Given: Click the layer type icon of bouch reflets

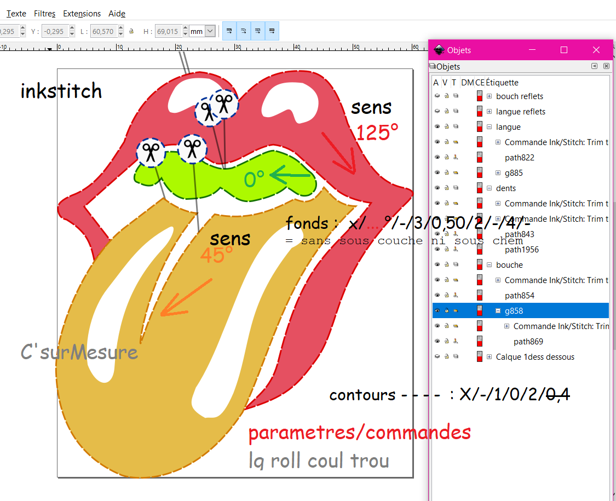Looking at the screenshot, I should (x=456, y=96).
